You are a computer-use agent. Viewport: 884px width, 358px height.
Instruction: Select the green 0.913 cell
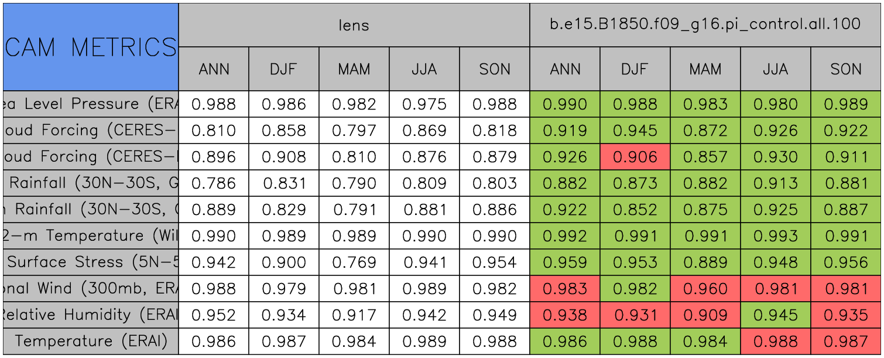(775, 183)
